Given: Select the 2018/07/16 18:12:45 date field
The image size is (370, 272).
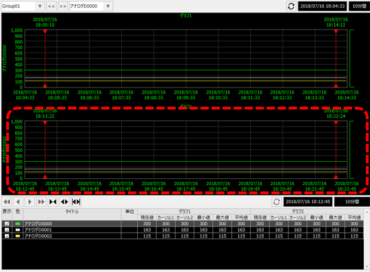Looking at the screenshot, I should 308,202.
